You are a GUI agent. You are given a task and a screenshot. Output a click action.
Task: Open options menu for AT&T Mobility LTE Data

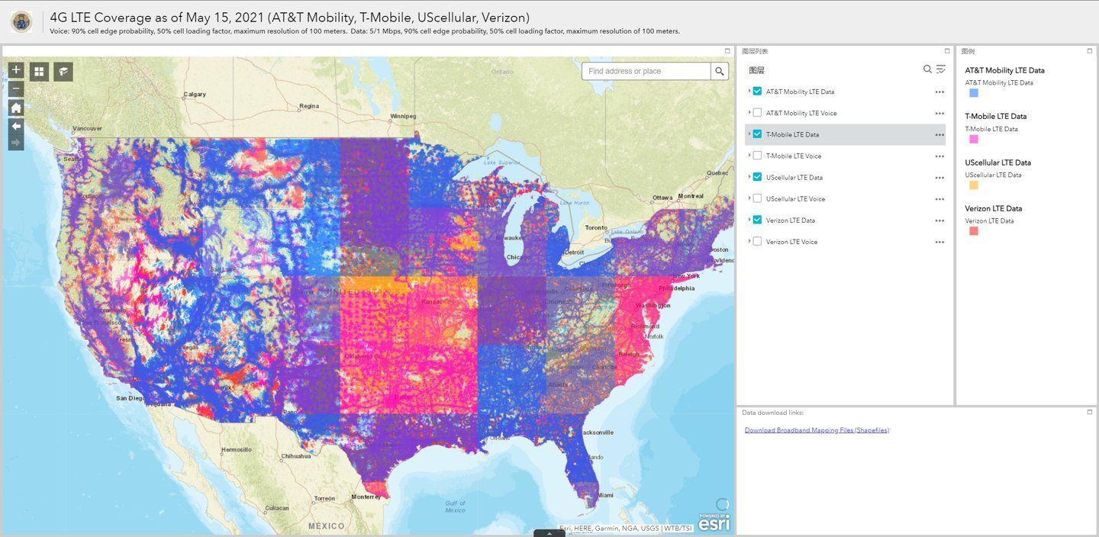[939, 92]
